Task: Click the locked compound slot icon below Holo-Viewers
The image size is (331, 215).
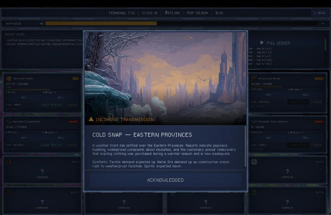Action: (x=254, y=161)
